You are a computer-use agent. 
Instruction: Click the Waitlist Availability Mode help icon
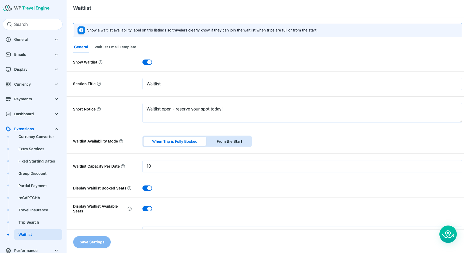pos(121,141)
